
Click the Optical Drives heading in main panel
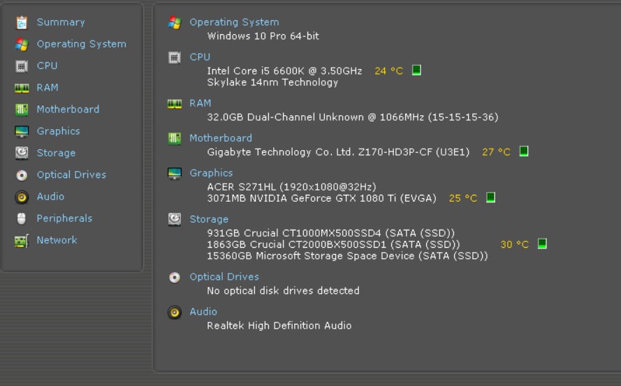[x=224, y=277]
